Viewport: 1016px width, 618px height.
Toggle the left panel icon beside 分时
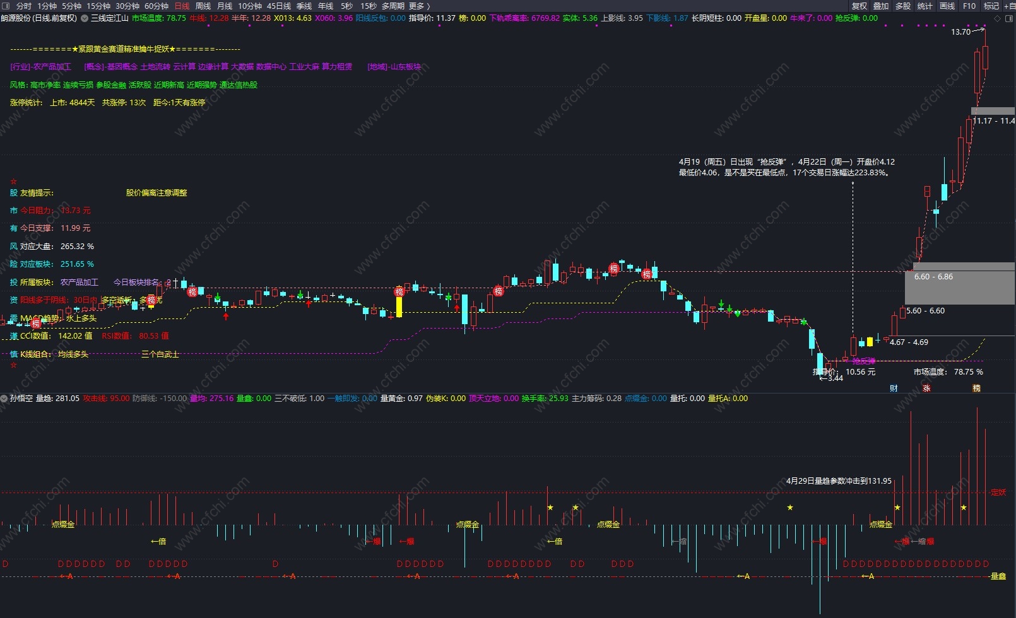pyautogui.click(x=6, y=6)
